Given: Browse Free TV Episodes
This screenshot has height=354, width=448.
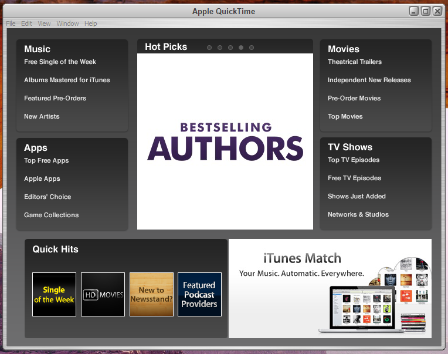Looking at the screenshot, I should click(x=354, y=178).
